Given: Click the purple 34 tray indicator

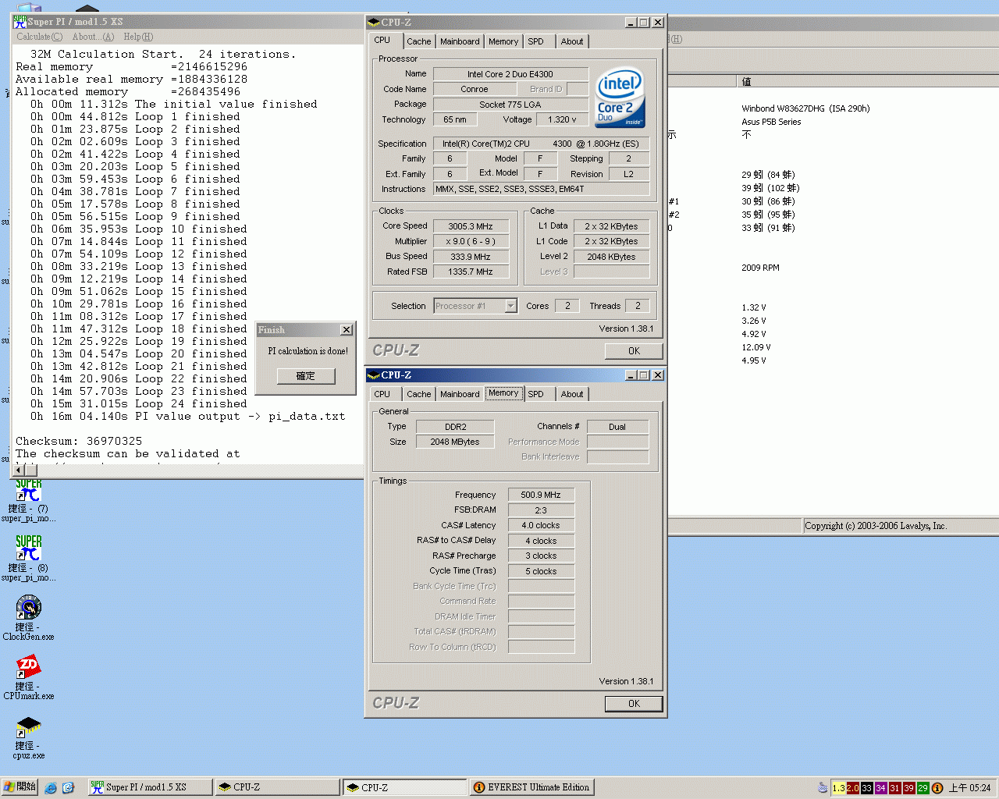Looking at the screenshot, I should (x=881, y=788).
